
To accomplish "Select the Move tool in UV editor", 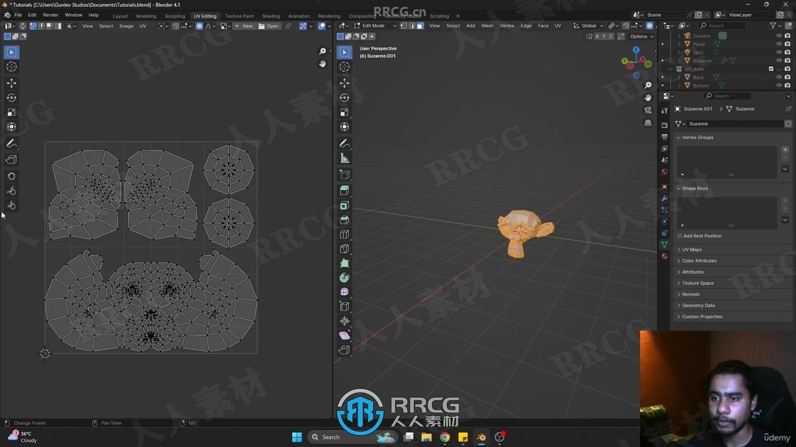I will point(11,83).
